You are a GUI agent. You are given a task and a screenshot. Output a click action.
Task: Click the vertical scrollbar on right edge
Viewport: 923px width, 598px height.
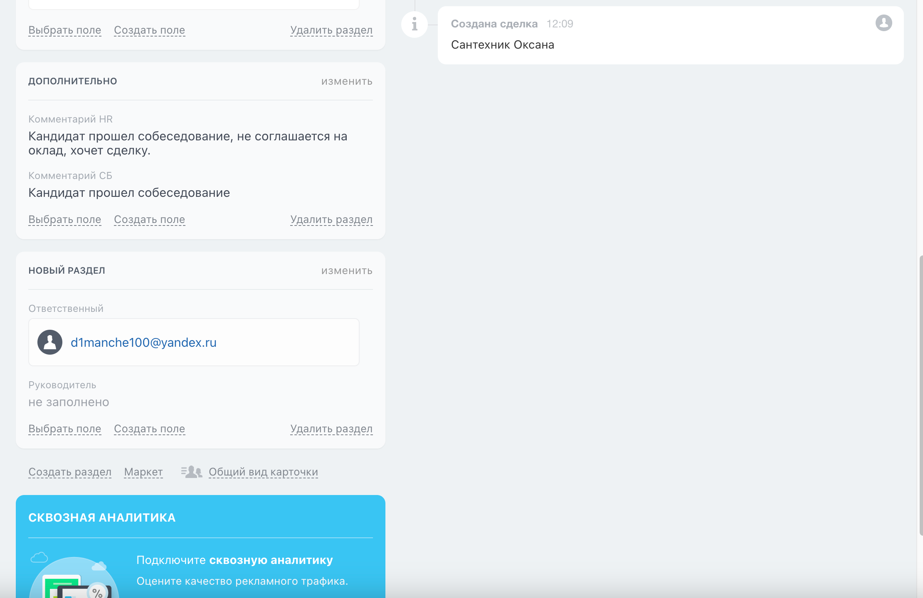pyautogui.click(x=921, y=395)
